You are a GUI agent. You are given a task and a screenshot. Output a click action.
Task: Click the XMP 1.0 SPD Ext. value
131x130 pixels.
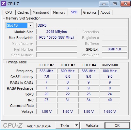pyautogui.click(x=114, y=49)
